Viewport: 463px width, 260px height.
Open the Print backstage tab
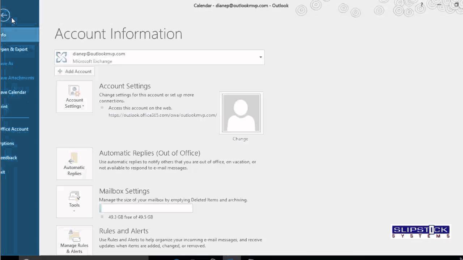click(20, 107)
